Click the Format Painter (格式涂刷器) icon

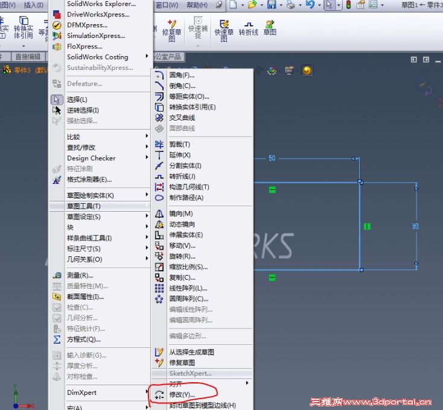click(x=57, y=180)
